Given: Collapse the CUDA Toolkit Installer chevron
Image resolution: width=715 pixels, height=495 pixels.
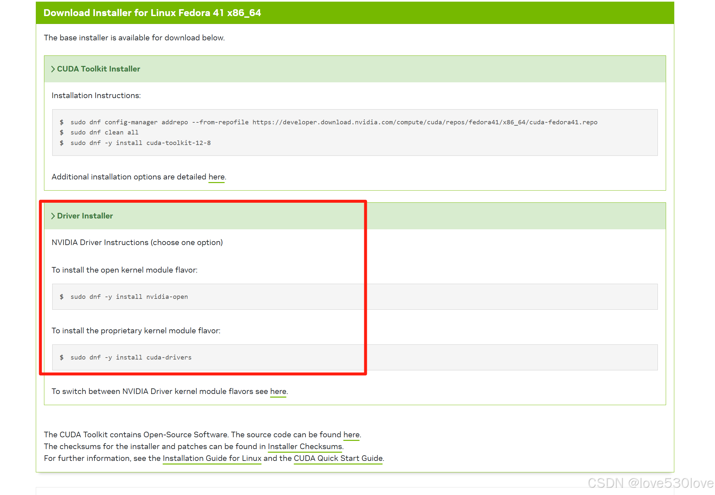Looking at the screenshot, I should 53,69.
